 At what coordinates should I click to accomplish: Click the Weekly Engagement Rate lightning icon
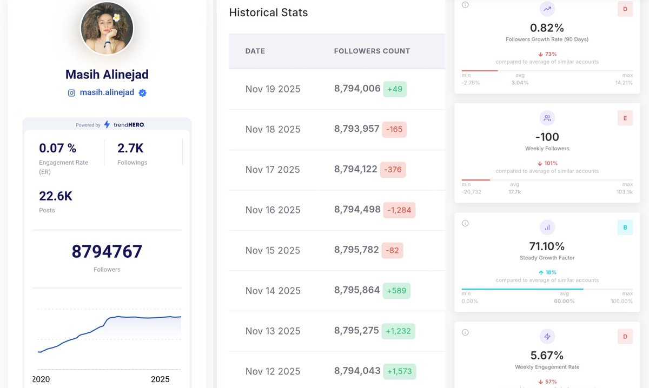(x=547, y=337)
